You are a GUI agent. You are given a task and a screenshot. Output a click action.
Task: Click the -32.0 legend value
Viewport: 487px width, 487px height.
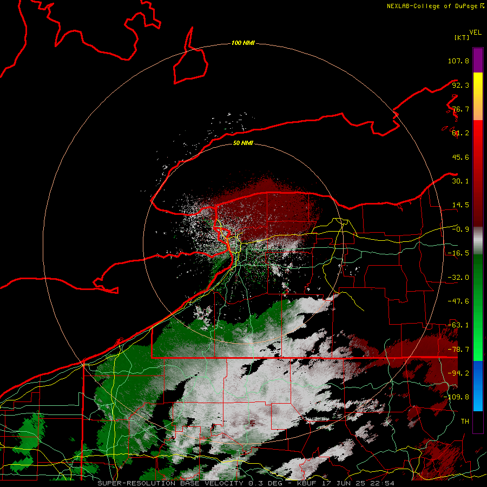point(458,278)
